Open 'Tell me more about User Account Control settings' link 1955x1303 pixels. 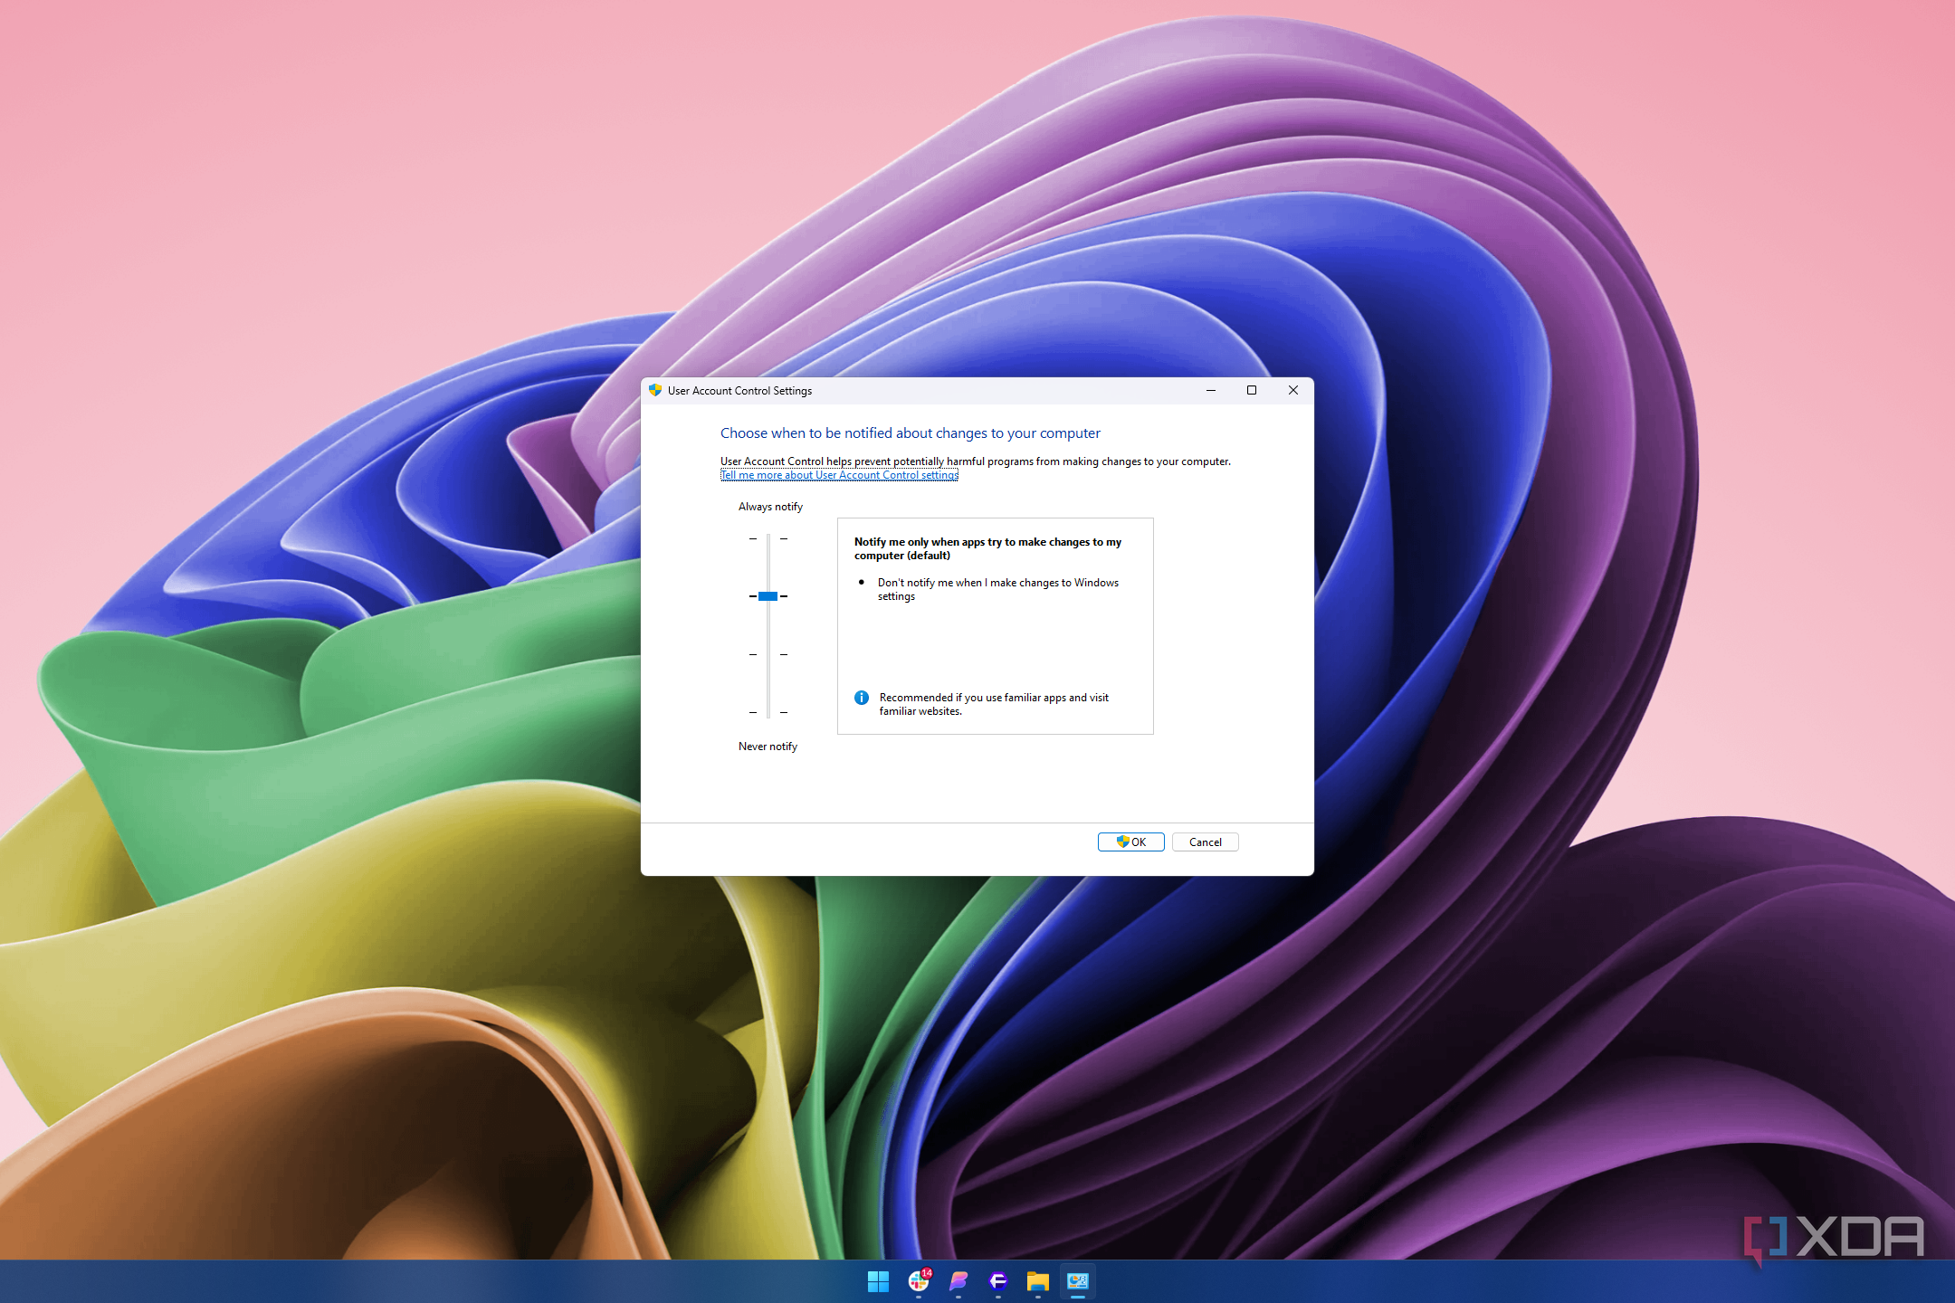(839, 475)
